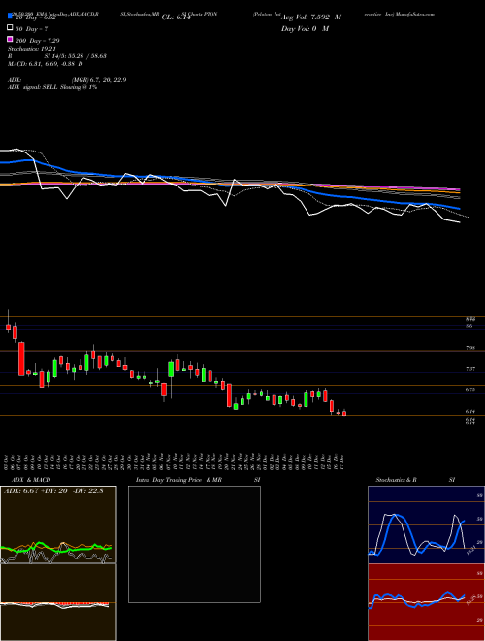This screenshot has height=641, width=485.
Task: Select the '50 Day - 7' legend text
Action: (31, 29)
